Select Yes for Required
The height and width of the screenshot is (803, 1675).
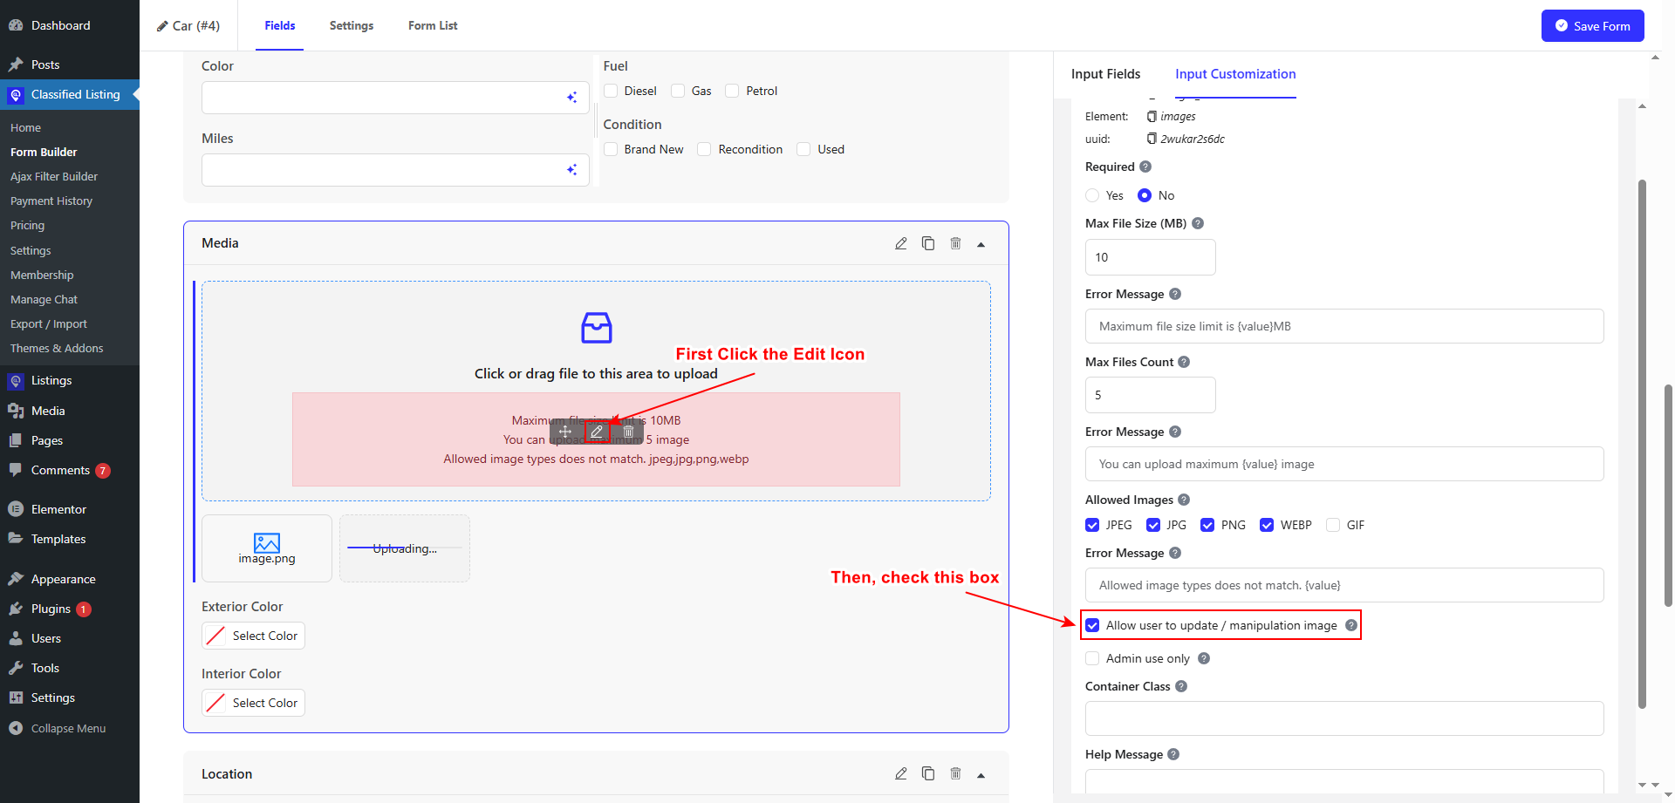click(x=1092, y=195)
